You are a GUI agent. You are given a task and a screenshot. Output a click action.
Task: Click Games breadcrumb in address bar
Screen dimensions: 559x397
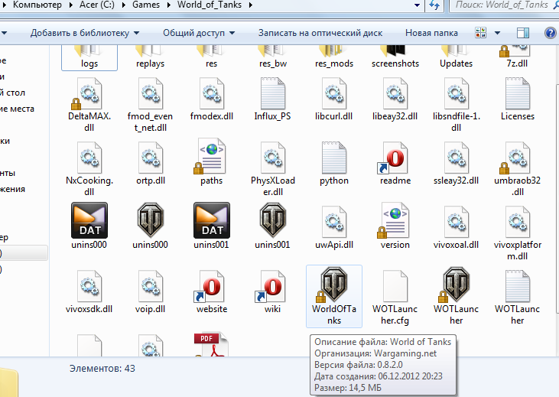pos(146,5)
